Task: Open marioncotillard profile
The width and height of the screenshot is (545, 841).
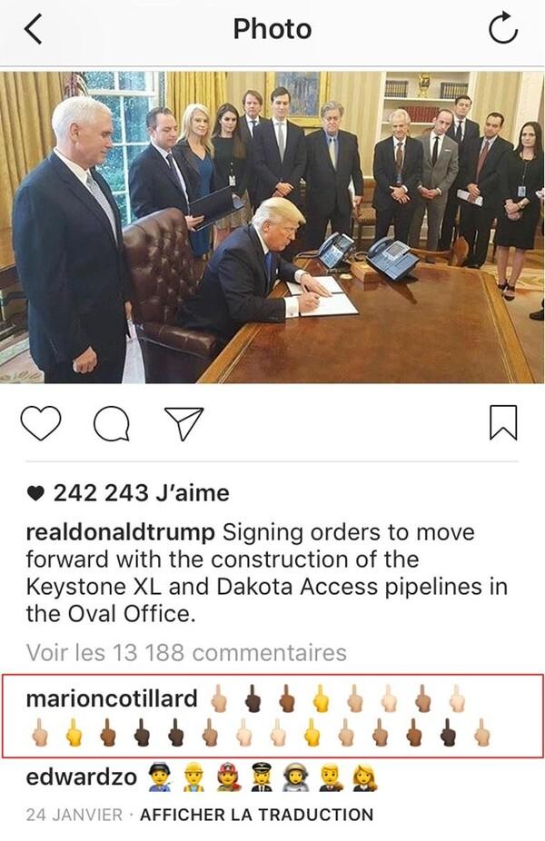Action: tap(112, 699)
